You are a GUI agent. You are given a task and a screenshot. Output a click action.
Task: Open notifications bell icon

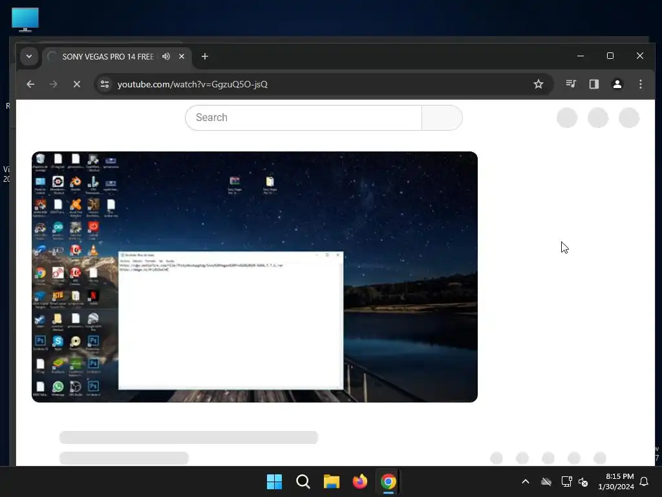tap(644, 481)
